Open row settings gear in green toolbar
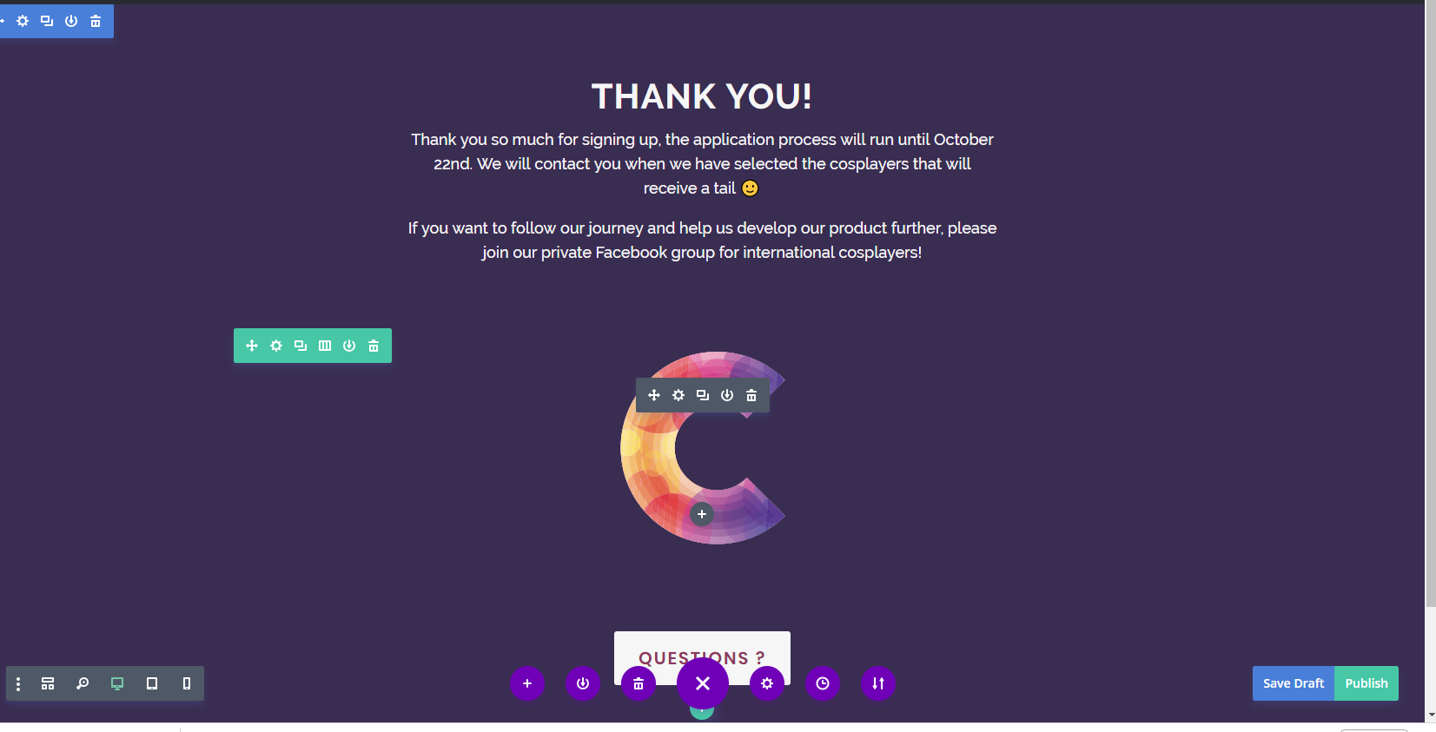Screen dimensions: 1436x732 [276, 346]
